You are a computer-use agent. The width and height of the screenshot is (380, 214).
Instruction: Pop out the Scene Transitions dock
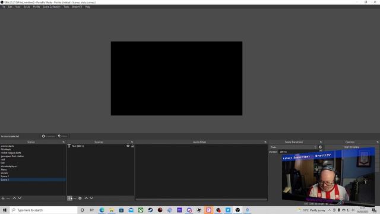[x=321, y=142]
